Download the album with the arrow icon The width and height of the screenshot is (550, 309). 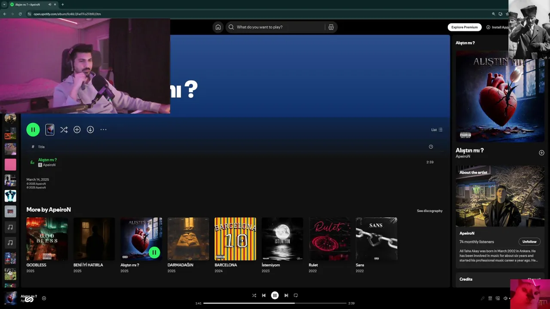pyautogui.click(x=90, y=130)
